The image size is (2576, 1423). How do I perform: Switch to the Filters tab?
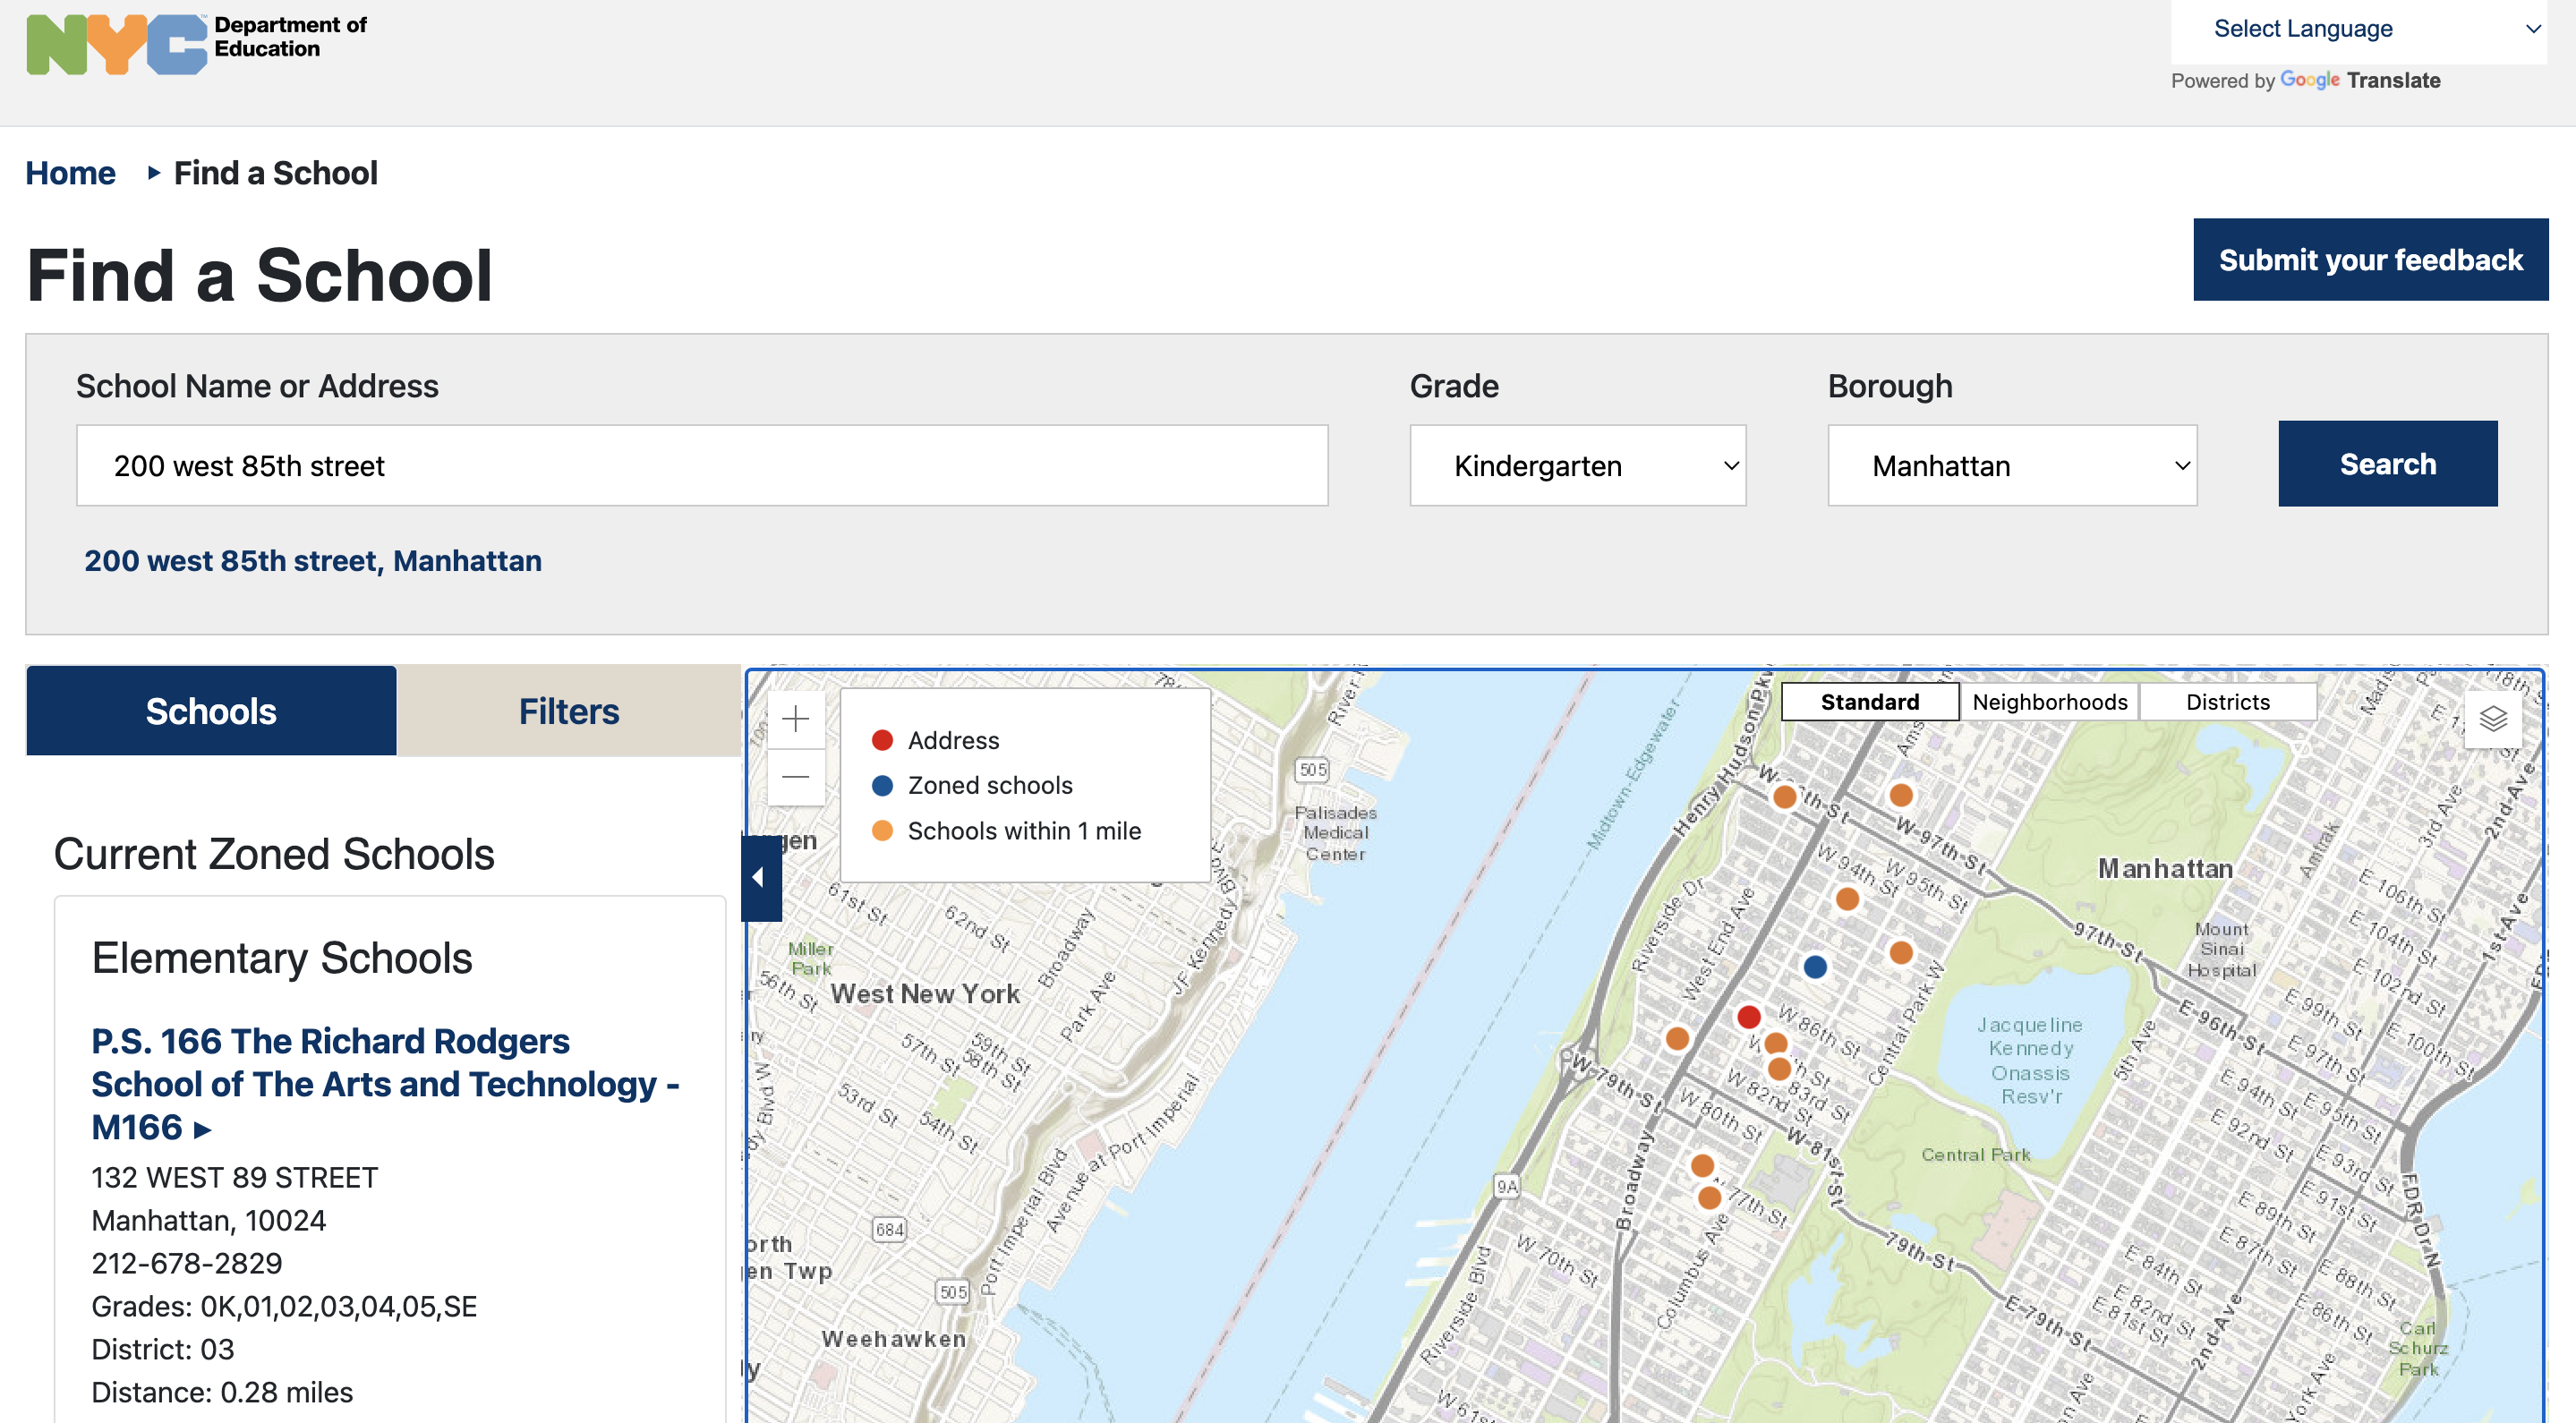click(x=568, y=710)
